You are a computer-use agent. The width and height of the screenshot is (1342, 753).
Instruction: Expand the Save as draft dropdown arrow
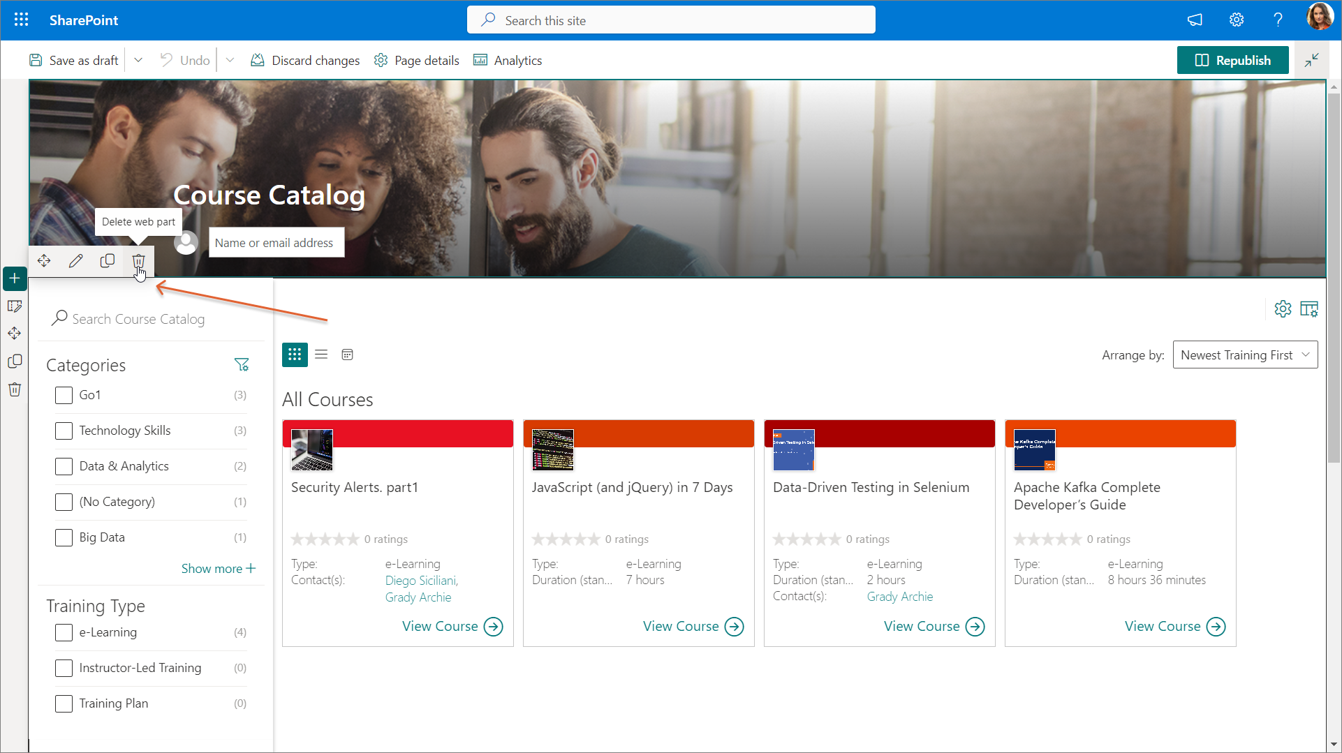pyautogui.click(x=138, y=61)
